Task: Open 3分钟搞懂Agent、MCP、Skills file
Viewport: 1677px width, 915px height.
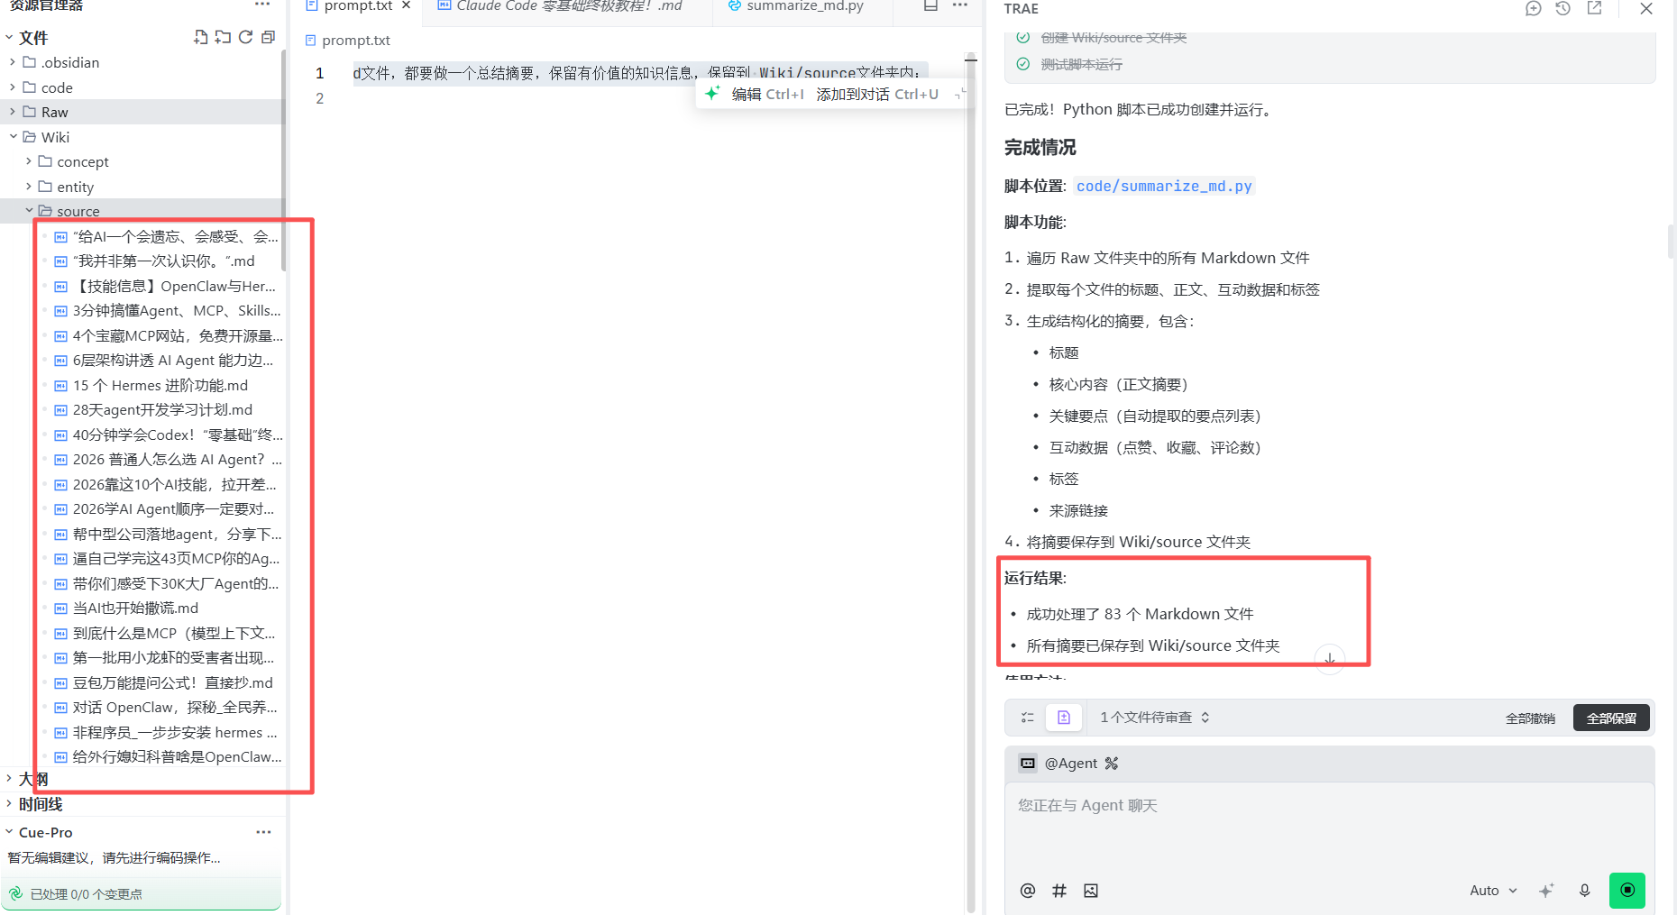Action: click(176, 310)
